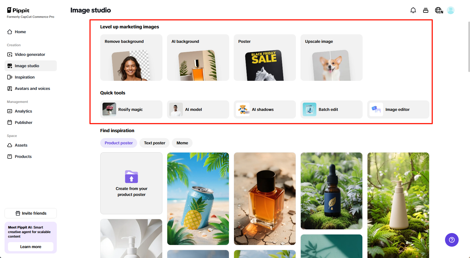The image size is (470, 258).
Task: Click the page vertical scrollbar
Action: (x=469, y=47)
